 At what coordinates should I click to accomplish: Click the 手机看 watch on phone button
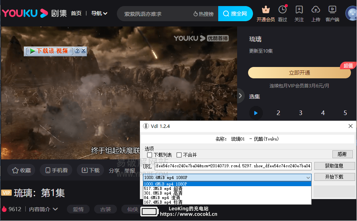click(x=56, y=170)
